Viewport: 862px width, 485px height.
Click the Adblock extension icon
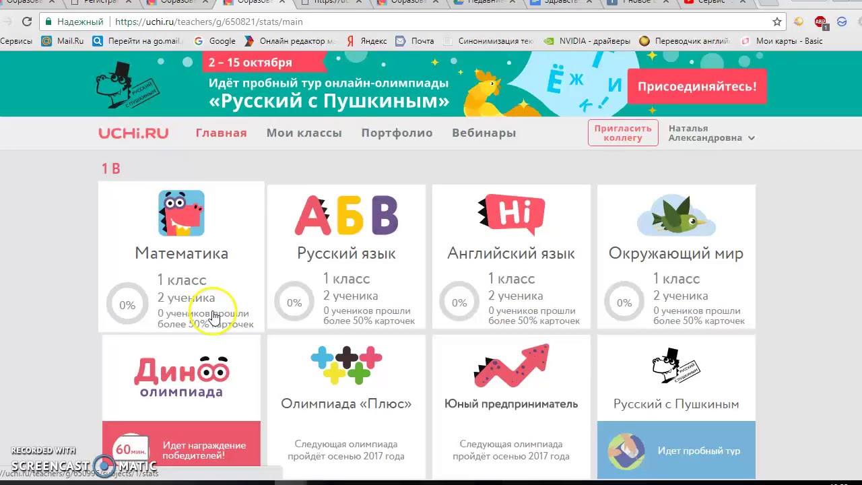pyautogui.click(x=820, y=22)
